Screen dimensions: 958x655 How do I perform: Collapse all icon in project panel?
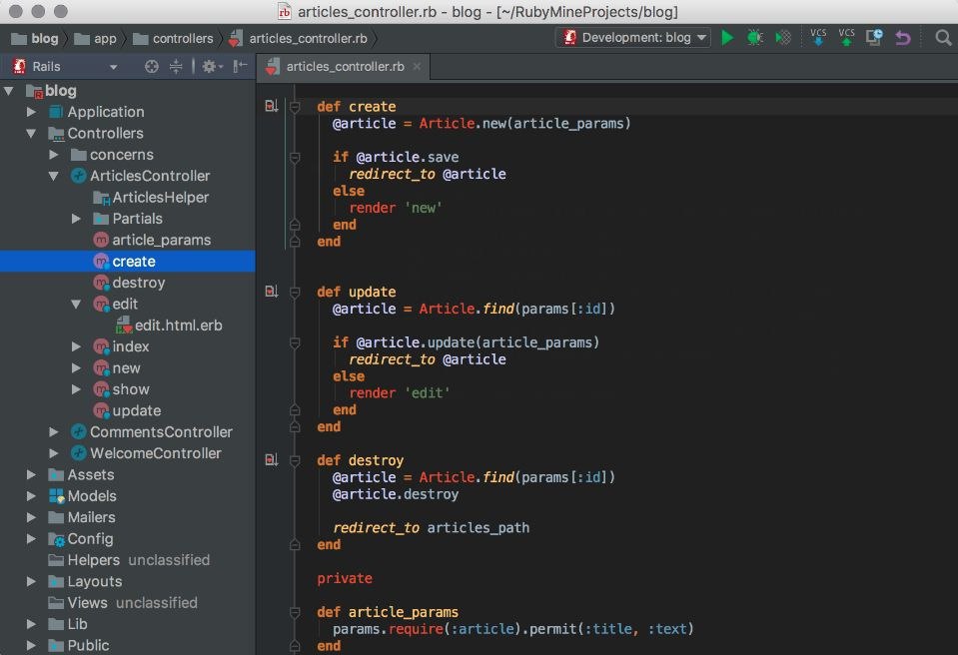[176, 66]
